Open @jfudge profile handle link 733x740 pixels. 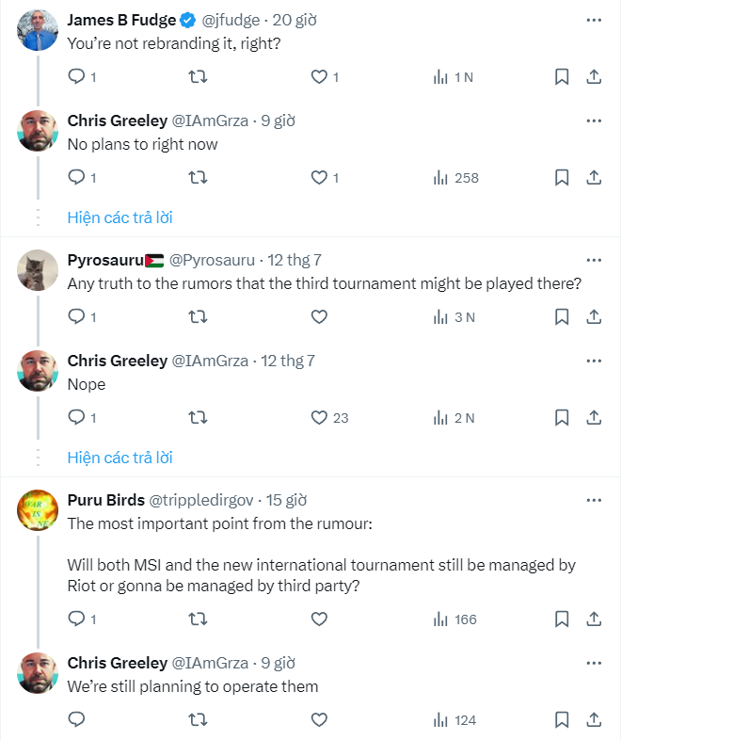pos(232,20)
